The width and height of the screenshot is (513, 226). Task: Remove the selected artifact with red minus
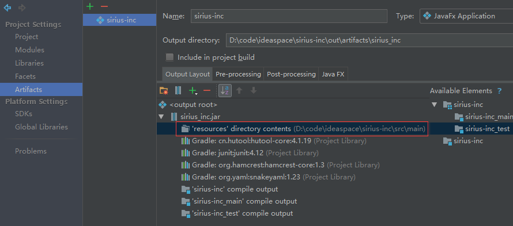104,6
